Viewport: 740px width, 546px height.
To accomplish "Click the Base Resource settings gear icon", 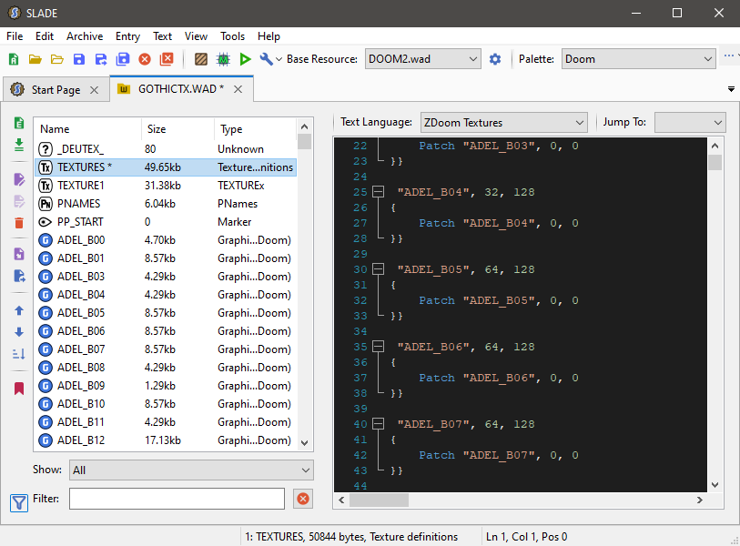I will pos(495,59).
